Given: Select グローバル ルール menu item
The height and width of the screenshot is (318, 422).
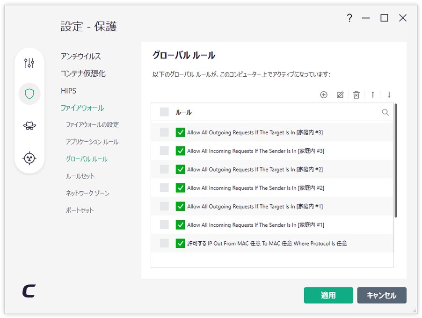Looking at the screenshot, I should coord(87,159).
